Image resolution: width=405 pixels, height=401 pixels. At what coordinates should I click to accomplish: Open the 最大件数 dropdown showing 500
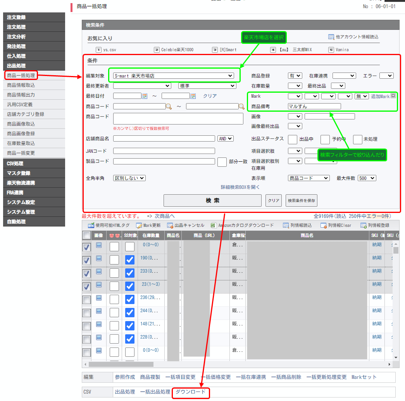click(x=367, y=178)
